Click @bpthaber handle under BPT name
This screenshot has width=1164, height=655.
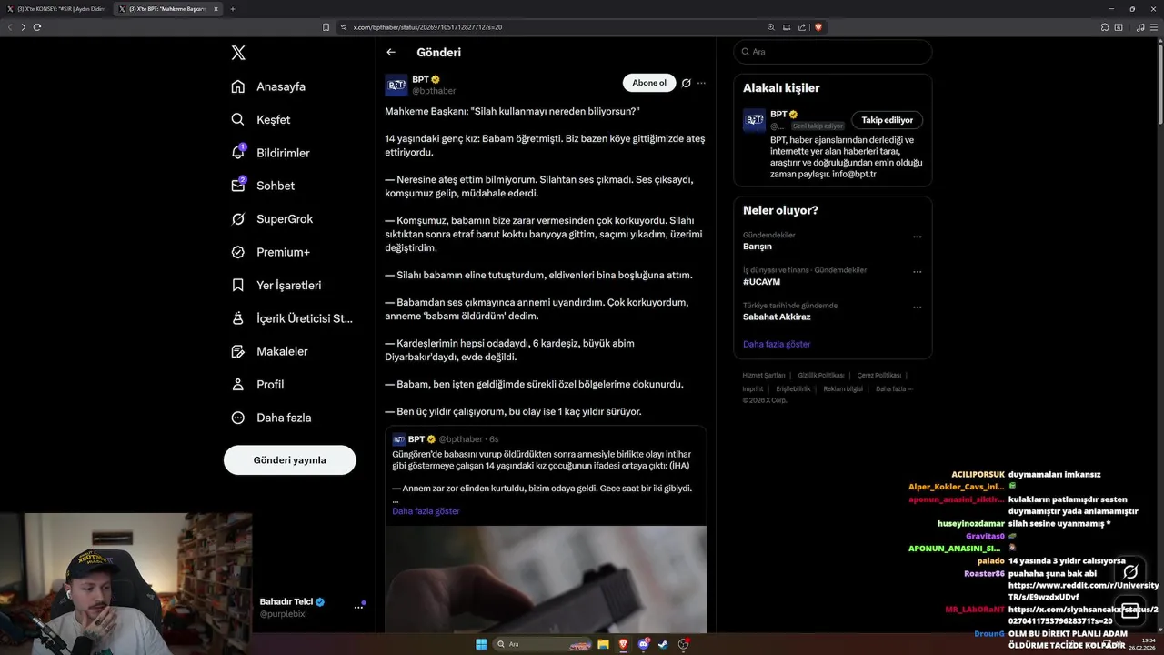(434, 91)
